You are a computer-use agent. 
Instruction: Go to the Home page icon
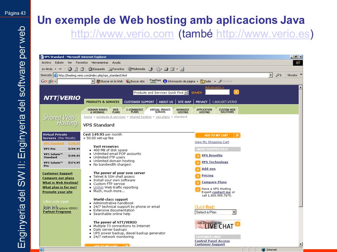pos(82,69)
